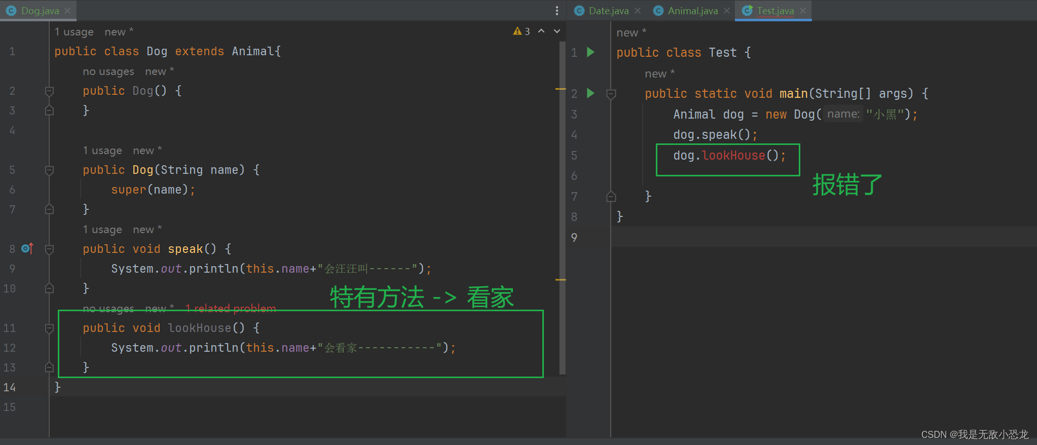Click 'new *' author hint above class Test
The width and height of the screenshot is (1037, 445).
click(631, 32)
